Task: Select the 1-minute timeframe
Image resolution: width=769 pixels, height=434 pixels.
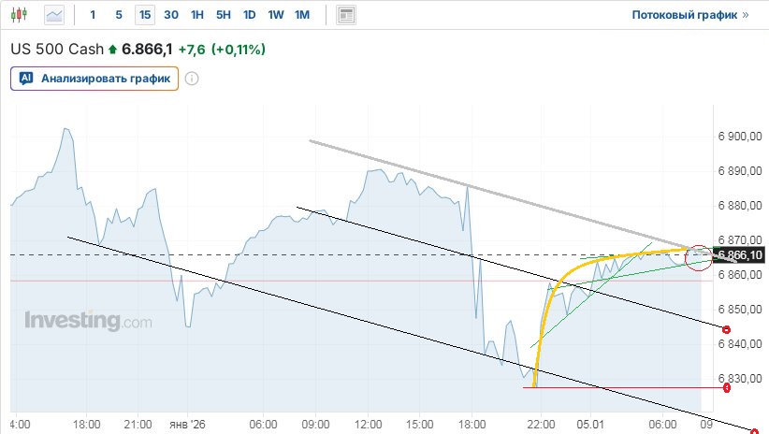Action: click(92, 15)
